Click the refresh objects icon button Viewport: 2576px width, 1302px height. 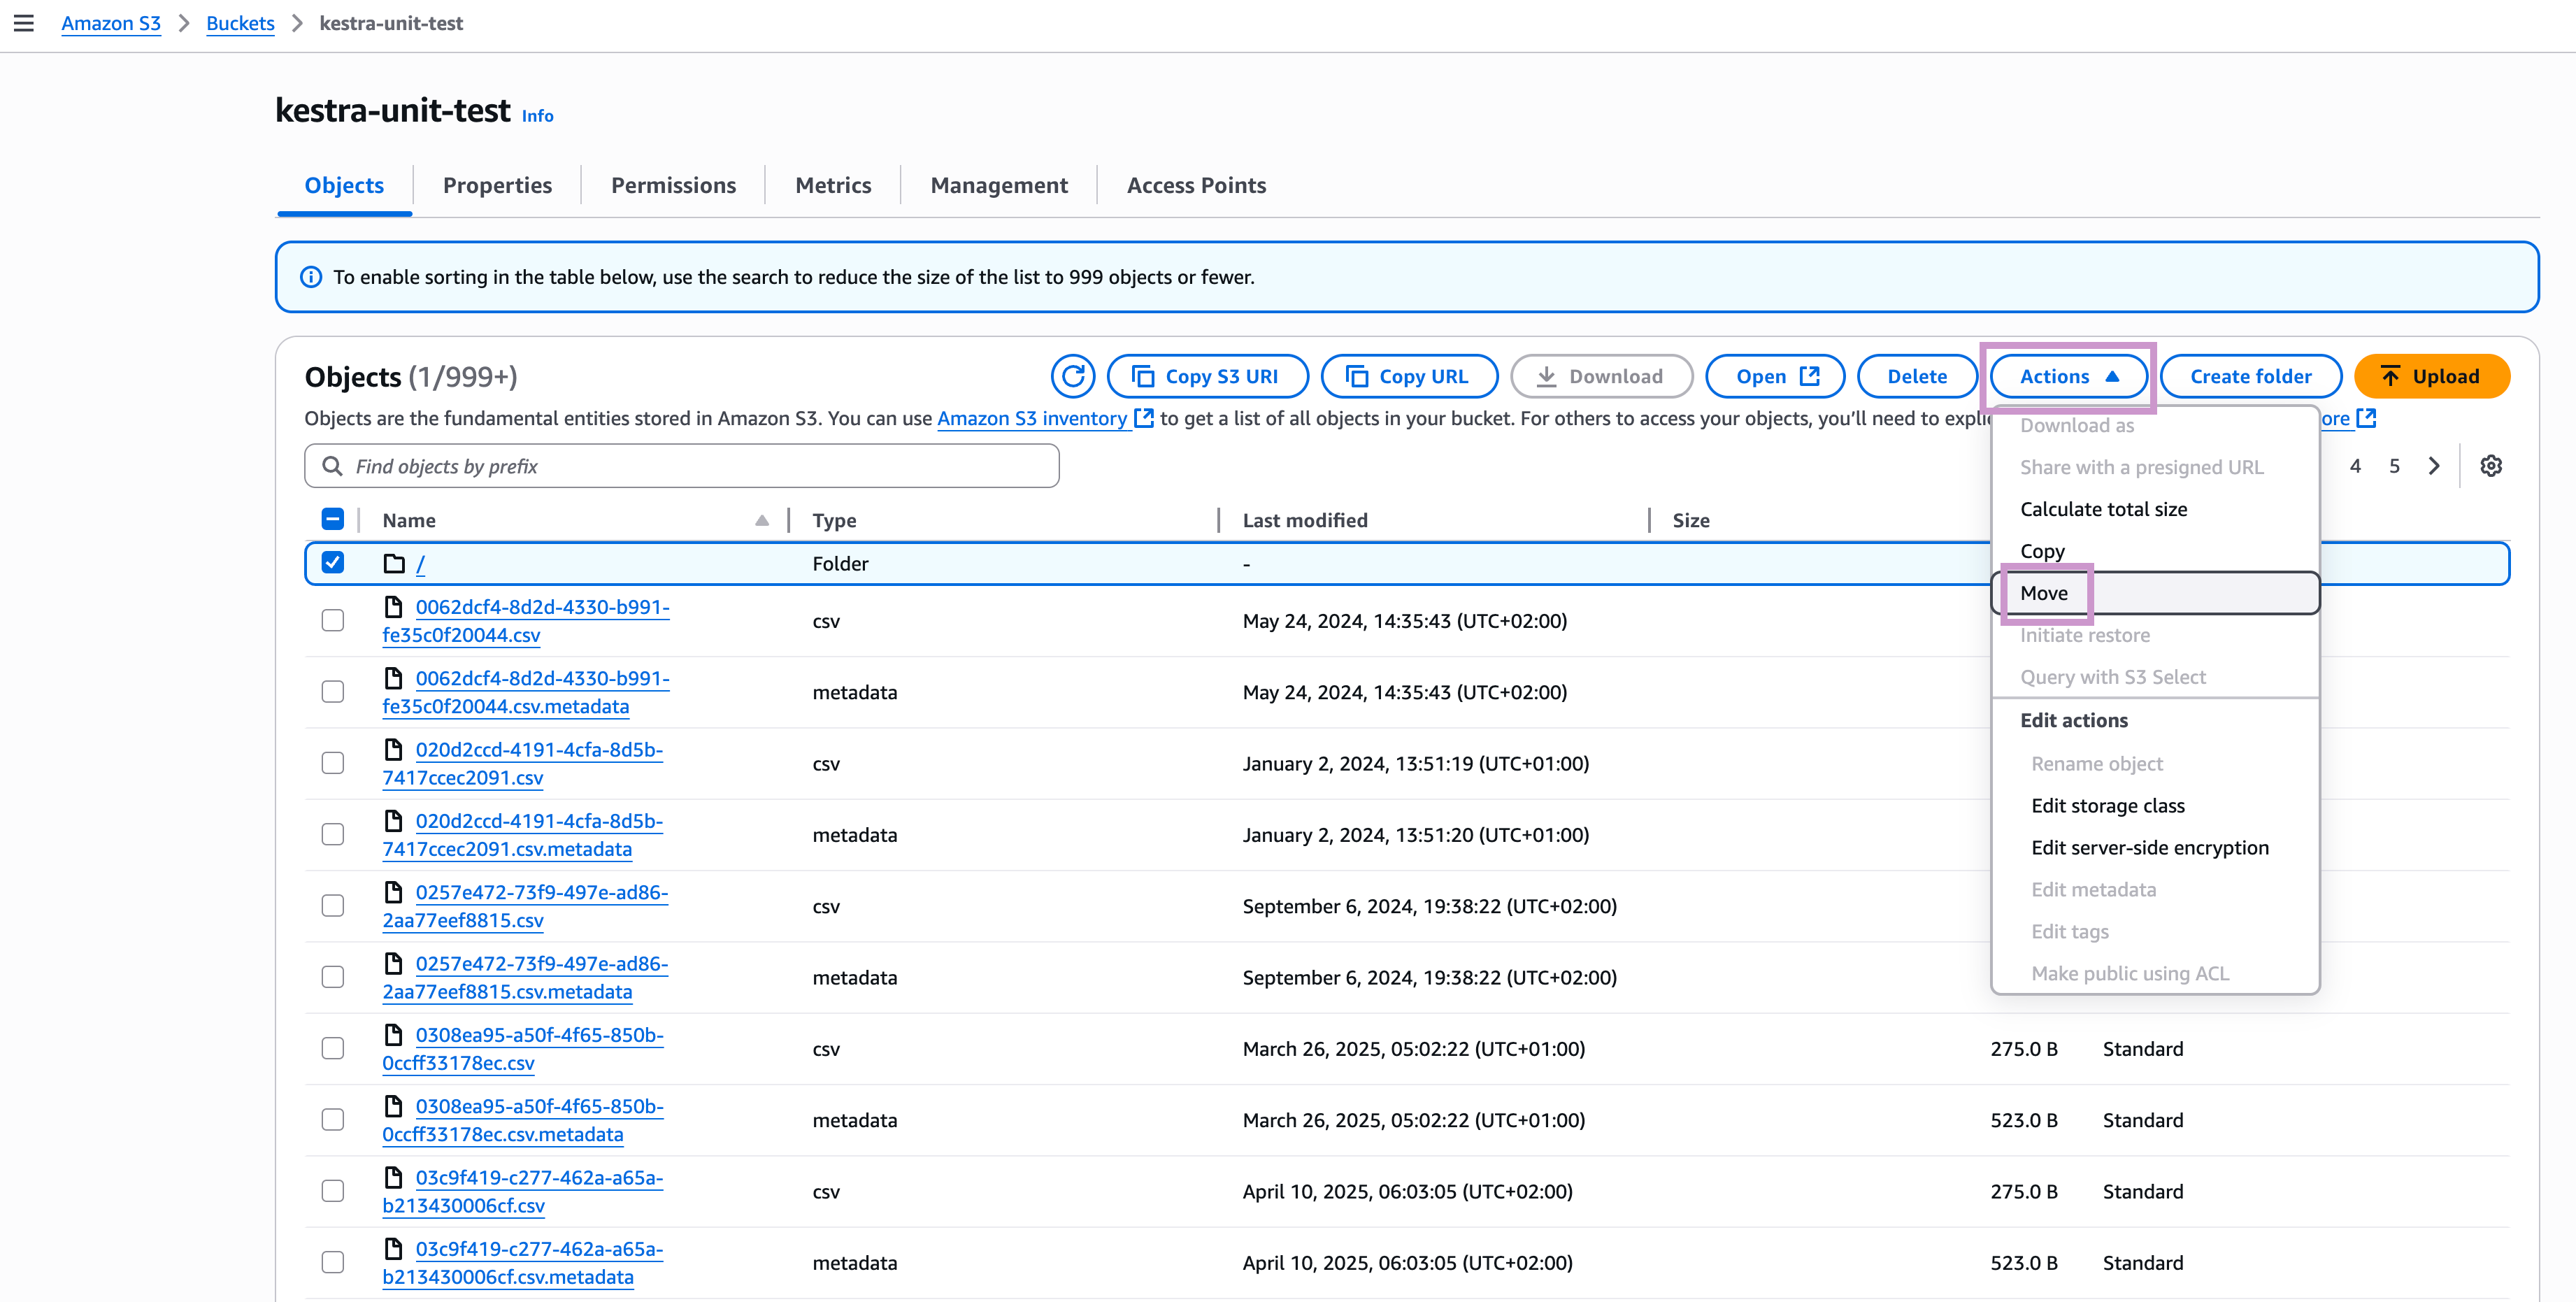click(x=1073, y=376)
